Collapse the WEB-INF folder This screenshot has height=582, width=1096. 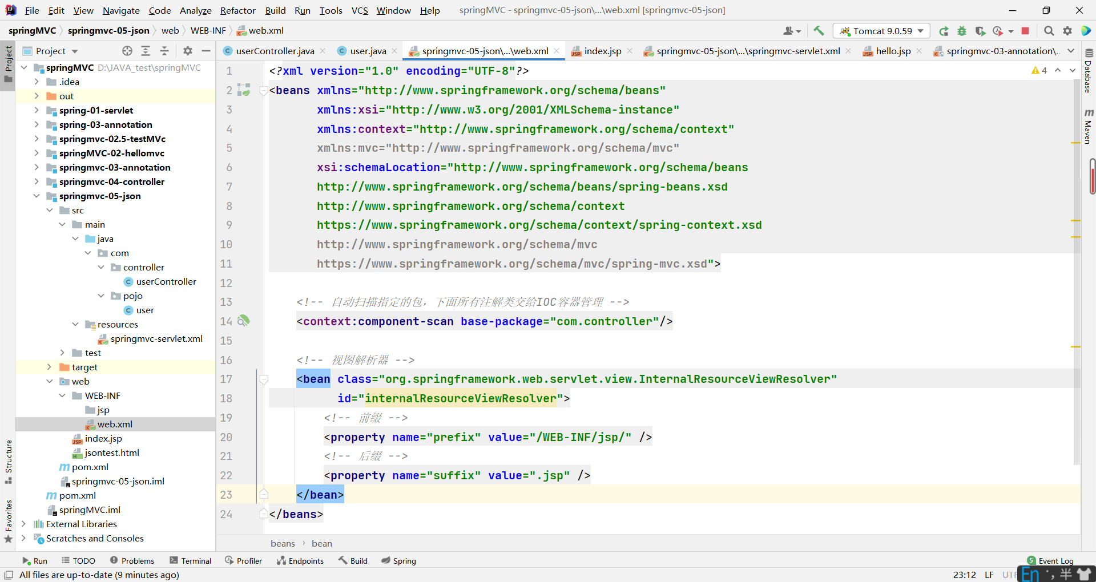click(62, 395)
